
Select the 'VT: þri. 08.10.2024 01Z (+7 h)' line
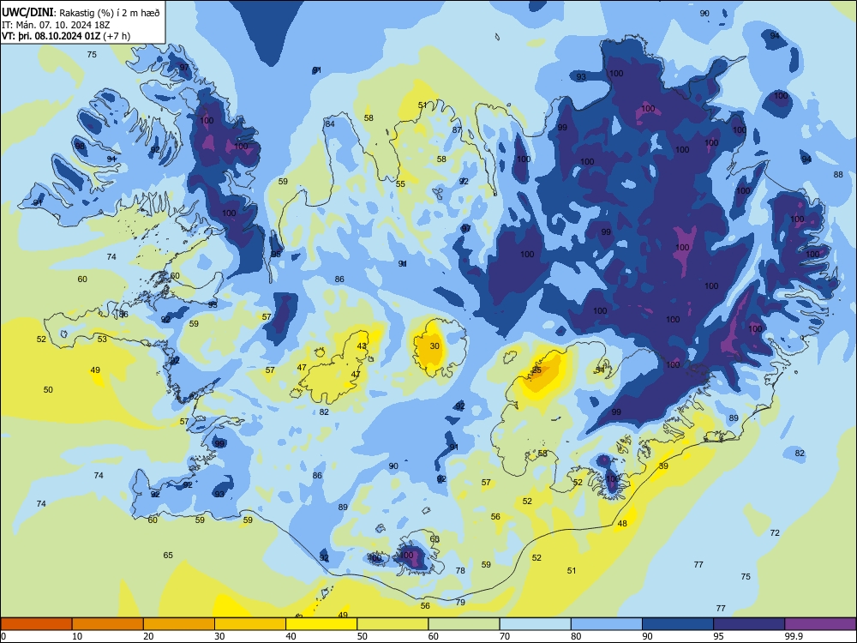66,36
